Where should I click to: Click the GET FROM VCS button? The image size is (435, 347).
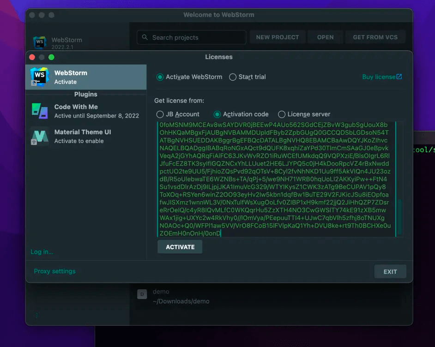coord(375,37)
